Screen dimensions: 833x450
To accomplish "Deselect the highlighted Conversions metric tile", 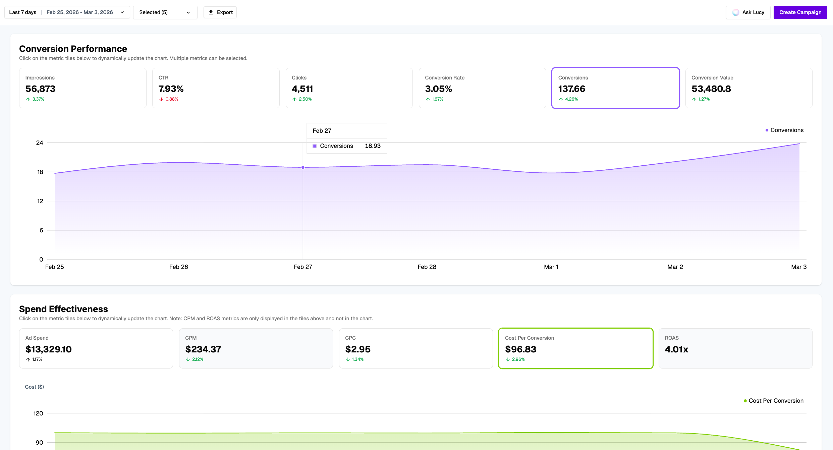I will (615, 88).
